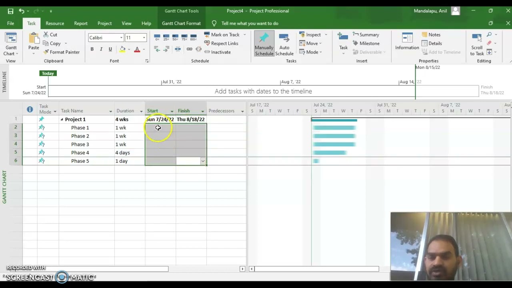512x288 pixels.
Task: Click the Undo arrow in quick access toolbar
Action: [x=22, y=11]
